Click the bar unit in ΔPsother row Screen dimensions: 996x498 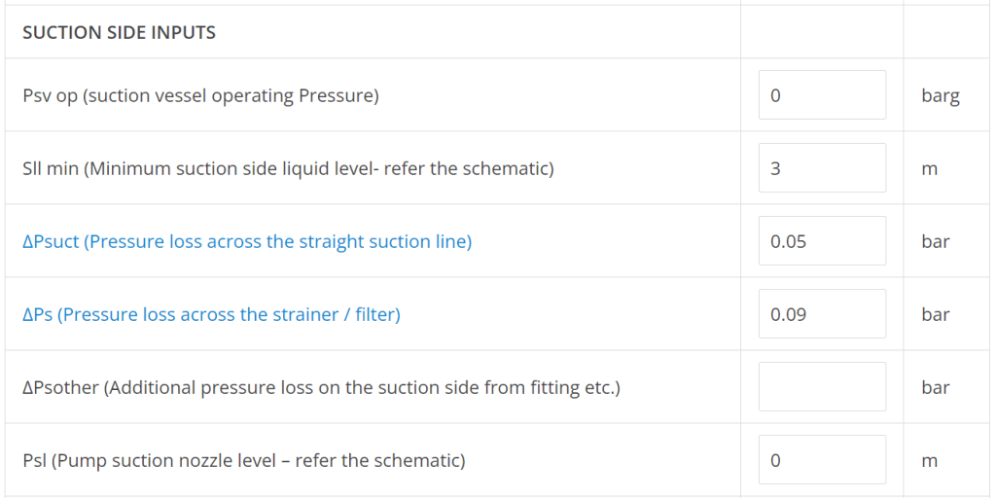click(x=935, y=388)
